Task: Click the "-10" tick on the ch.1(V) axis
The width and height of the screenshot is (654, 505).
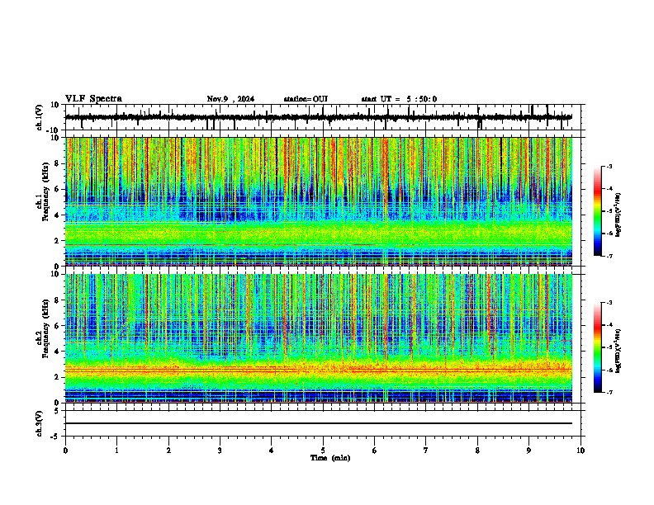Action: 54,130
